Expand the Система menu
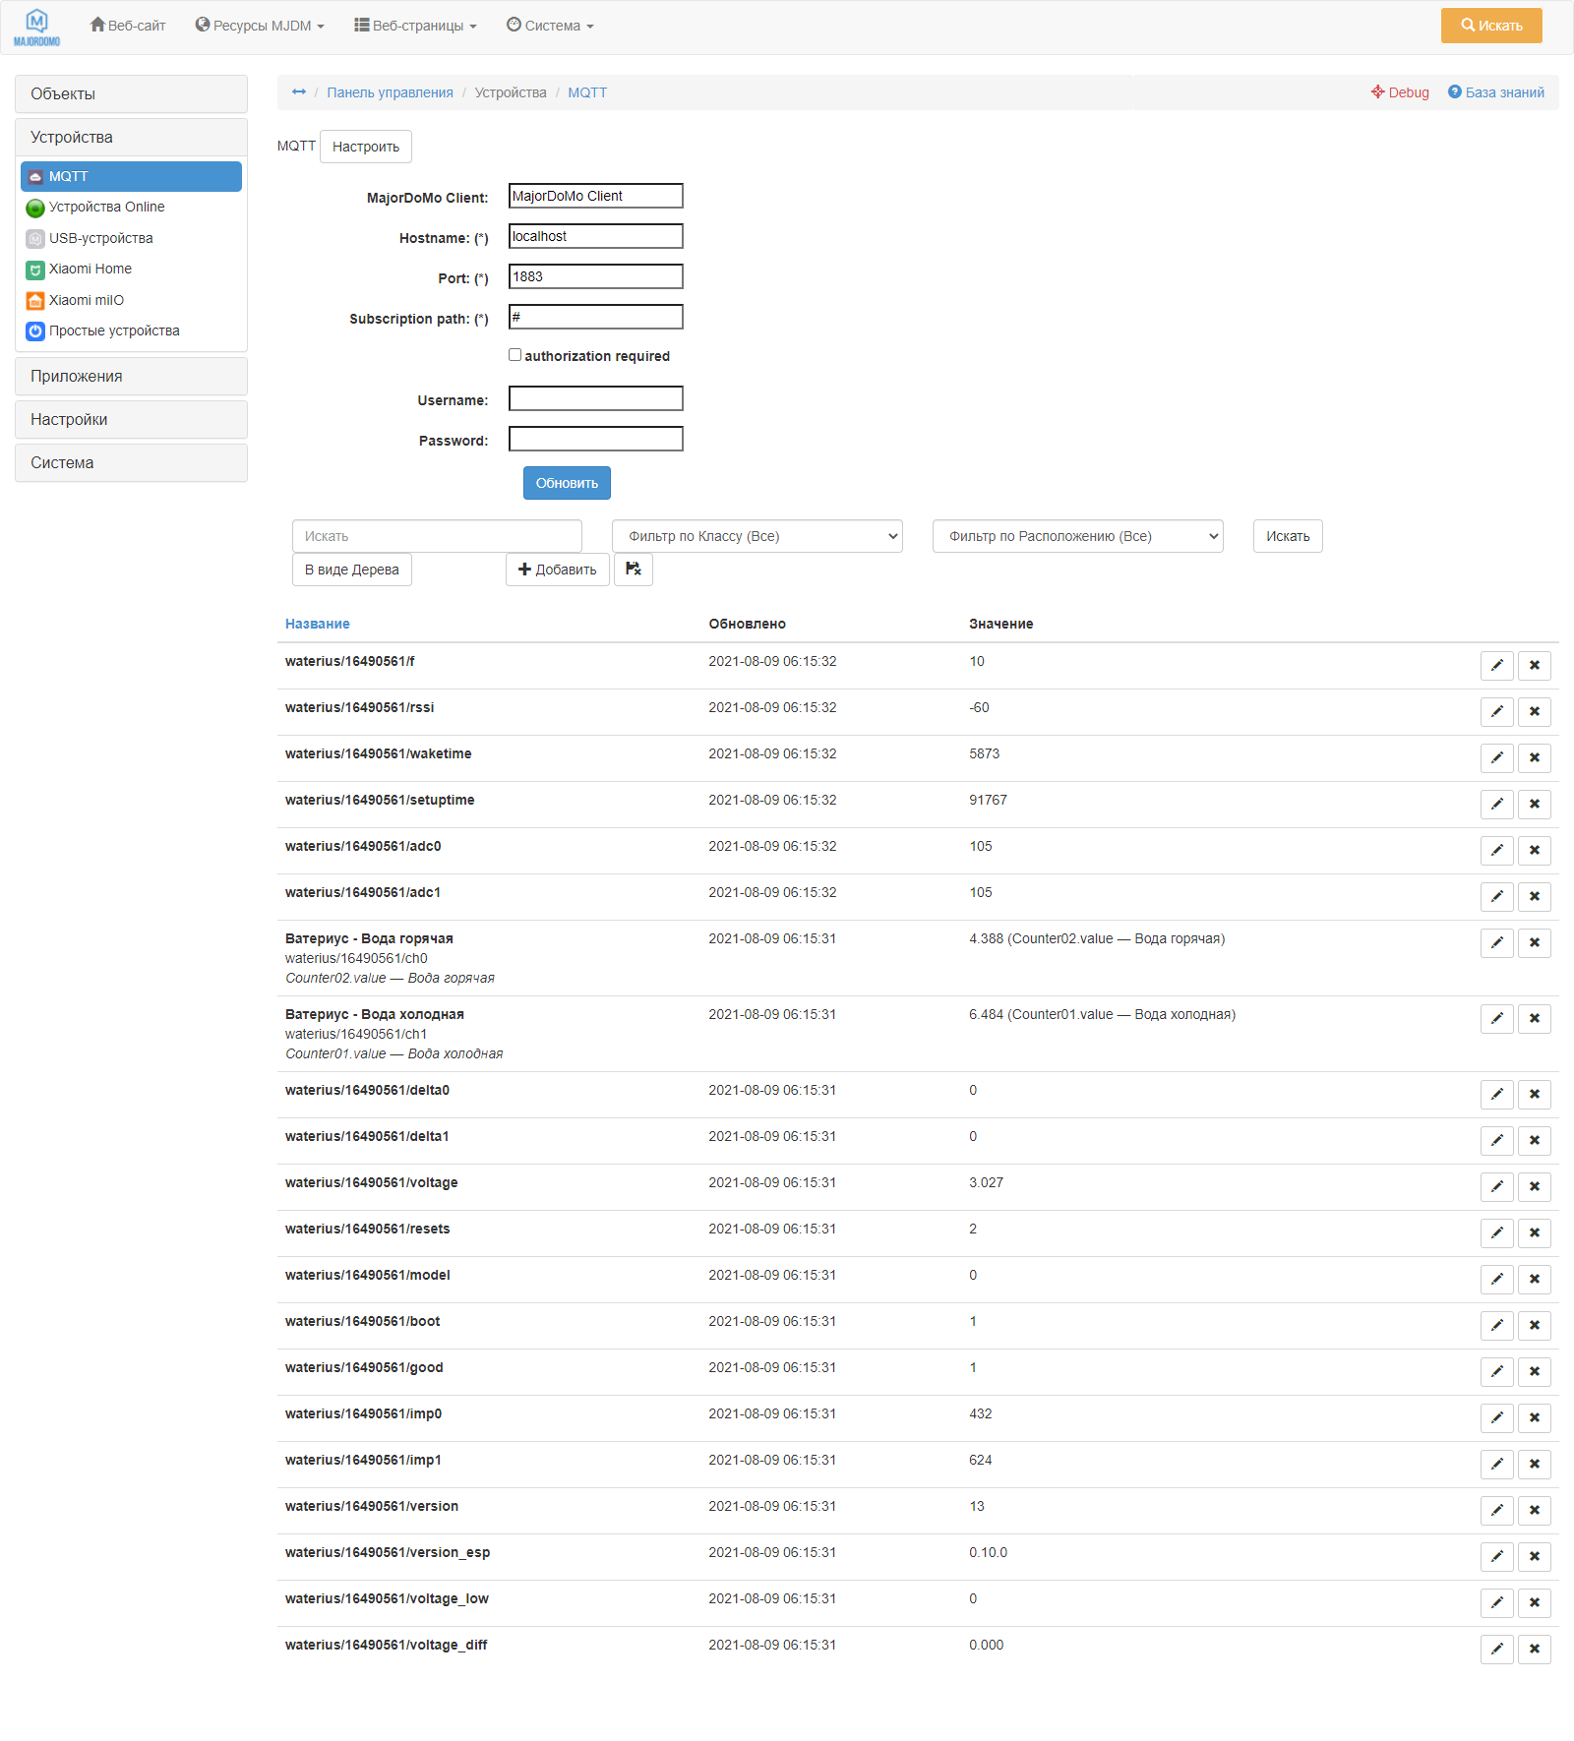The height and width of the screenshot is (1741, 1574). pyautogui.click(x=549, y=26)
